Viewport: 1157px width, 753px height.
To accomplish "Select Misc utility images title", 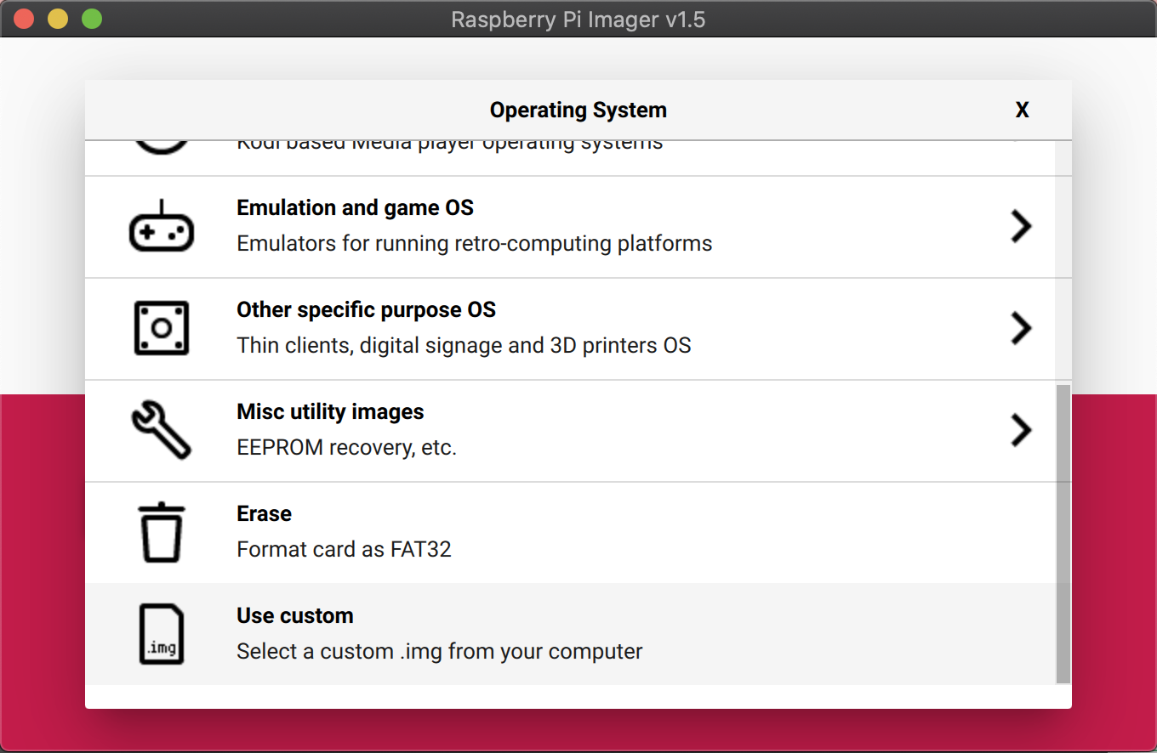I will point(330,412).
